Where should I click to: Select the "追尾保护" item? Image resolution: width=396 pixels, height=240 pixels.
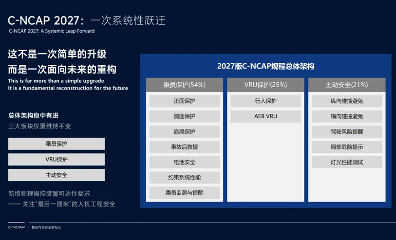[x=185, y=132]
